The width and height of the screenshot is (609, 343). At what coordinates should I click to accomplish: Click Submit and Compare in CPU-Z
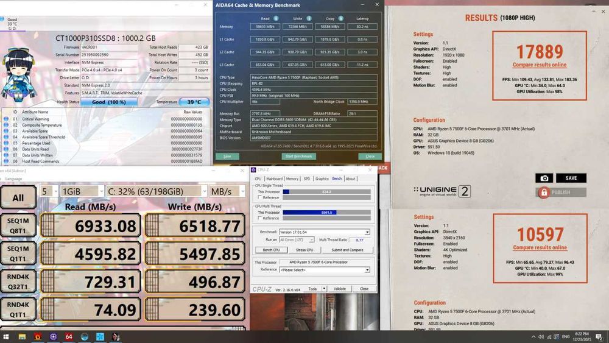347,250
